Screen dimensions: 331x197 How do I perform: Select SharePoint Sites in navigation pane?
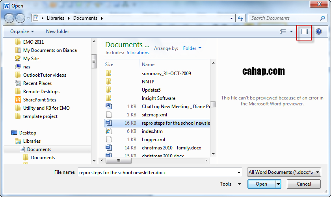(39, 100)
